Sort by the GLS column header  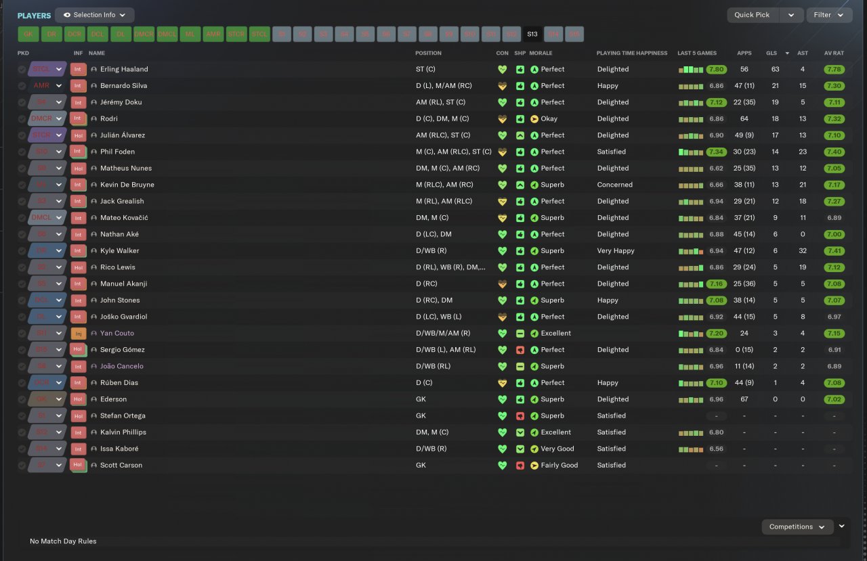point(771,53)
